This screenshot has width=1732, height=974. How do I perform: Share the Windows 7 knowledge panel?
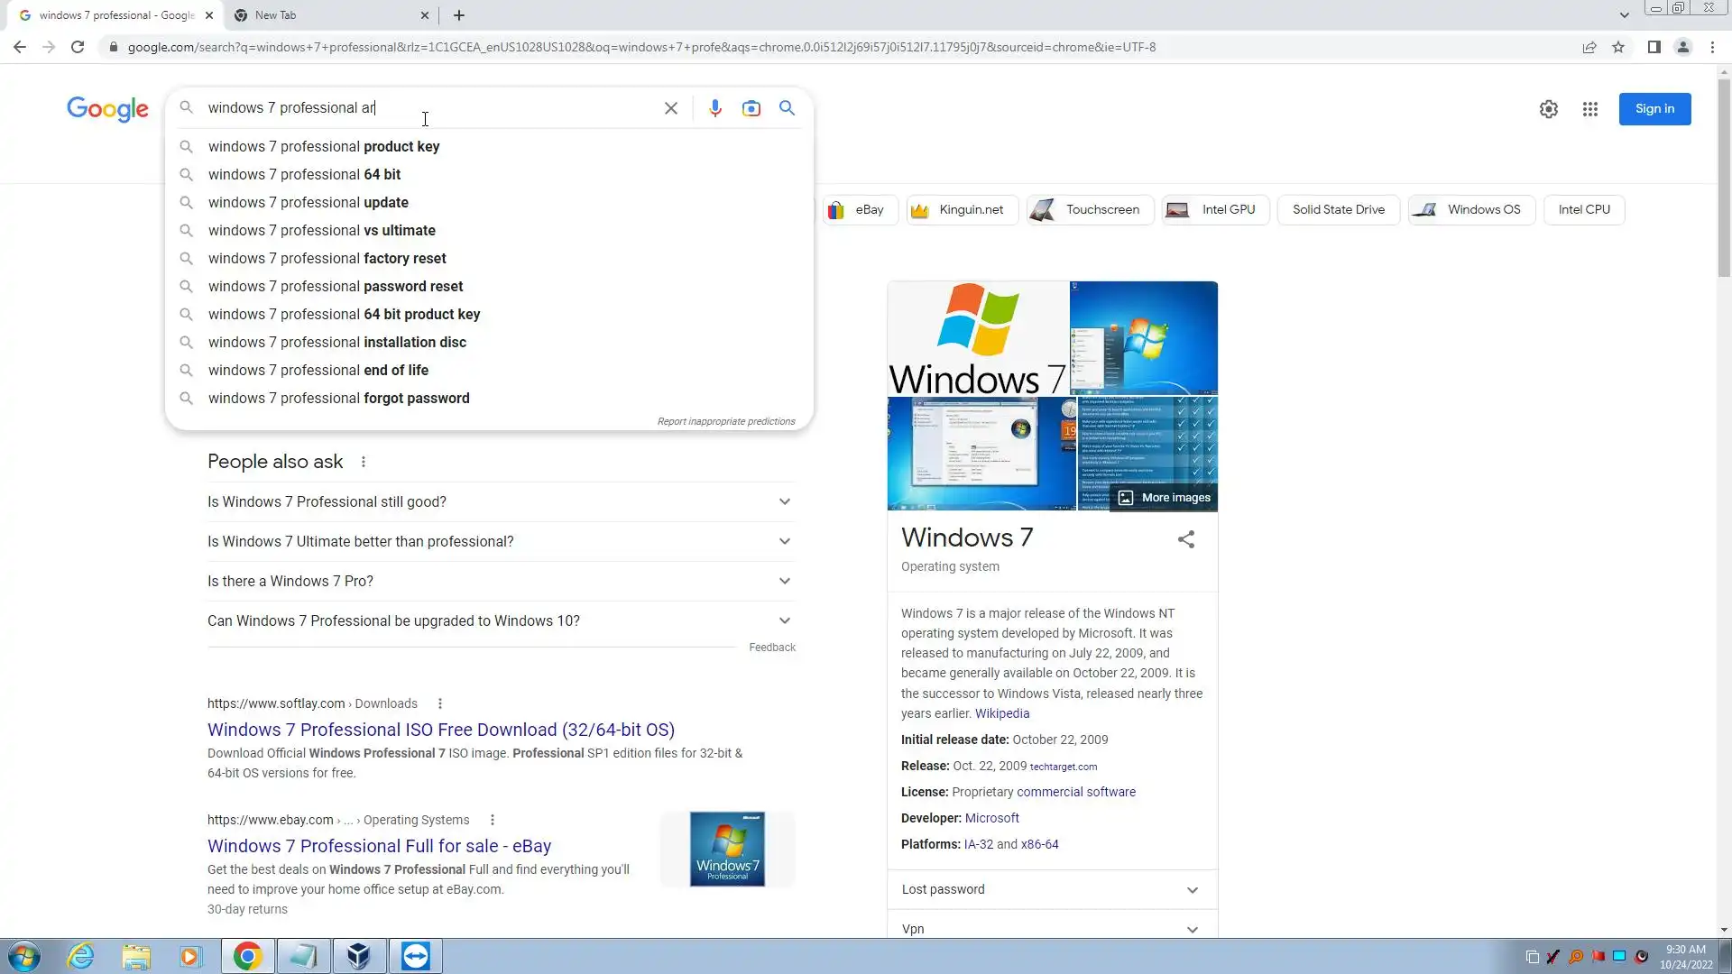[1185, 539]
